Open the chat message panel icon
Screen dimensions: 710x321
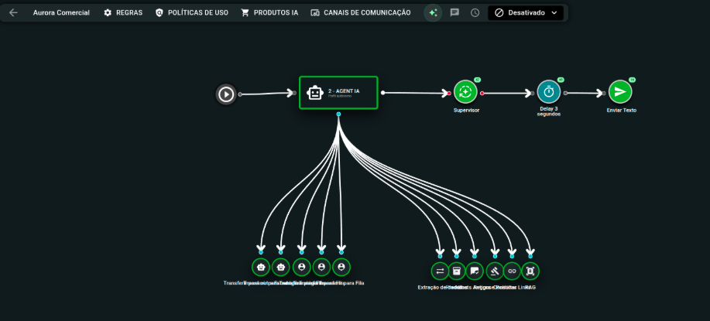[x=454, y=13]
